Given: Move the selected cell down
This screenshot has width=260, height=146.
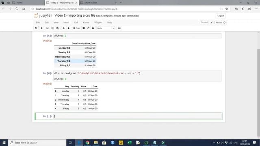Looking at the screenshot, I should tap(69, 28).
